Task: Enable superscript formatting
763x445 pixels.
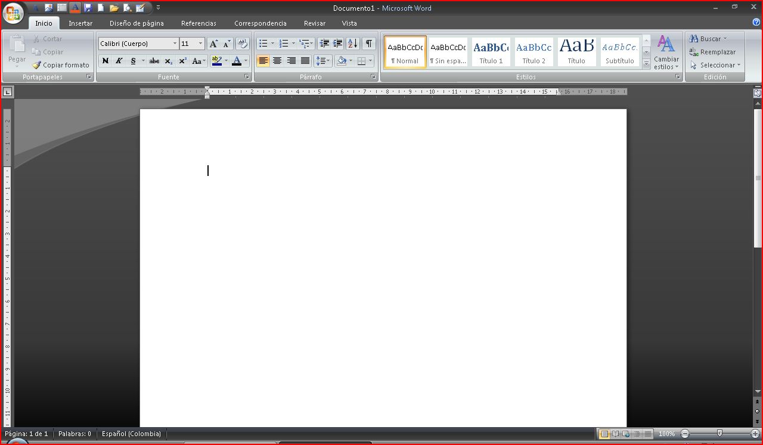Action: pyautogui.click(x=182, y=61)
